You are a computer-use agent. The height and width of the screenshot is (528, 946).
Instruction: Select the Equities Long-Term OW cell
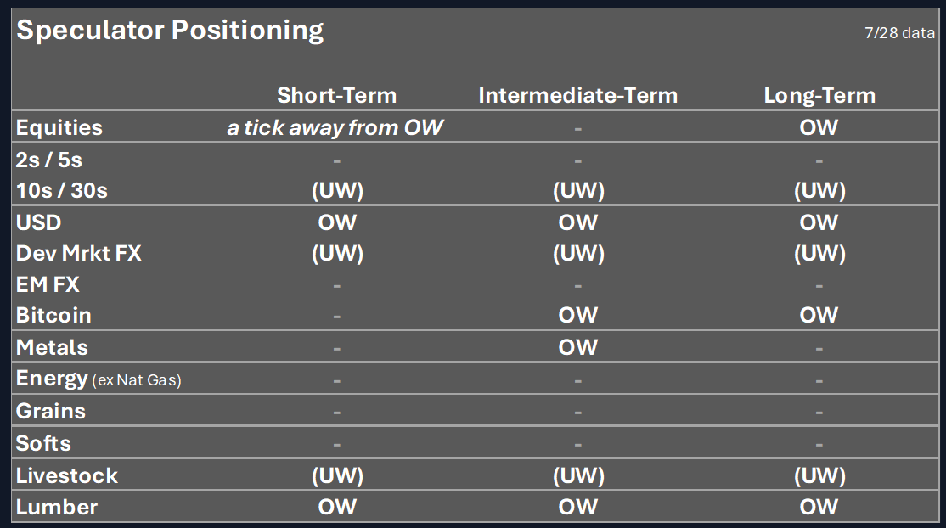819,127
